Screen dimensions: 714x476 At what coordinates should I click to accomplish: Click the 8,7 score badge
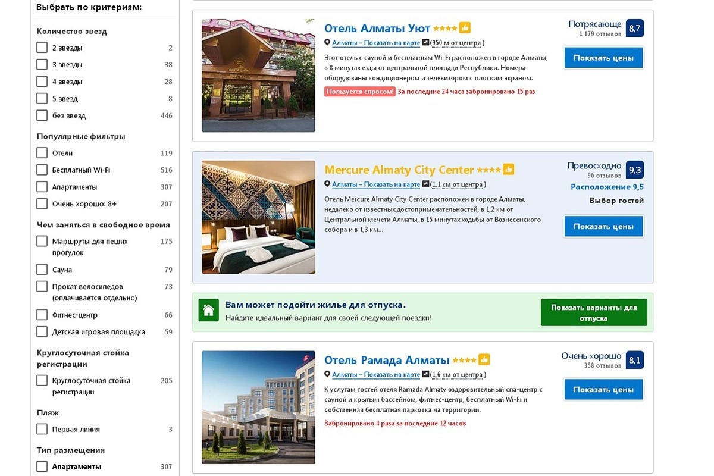(635, 28)
